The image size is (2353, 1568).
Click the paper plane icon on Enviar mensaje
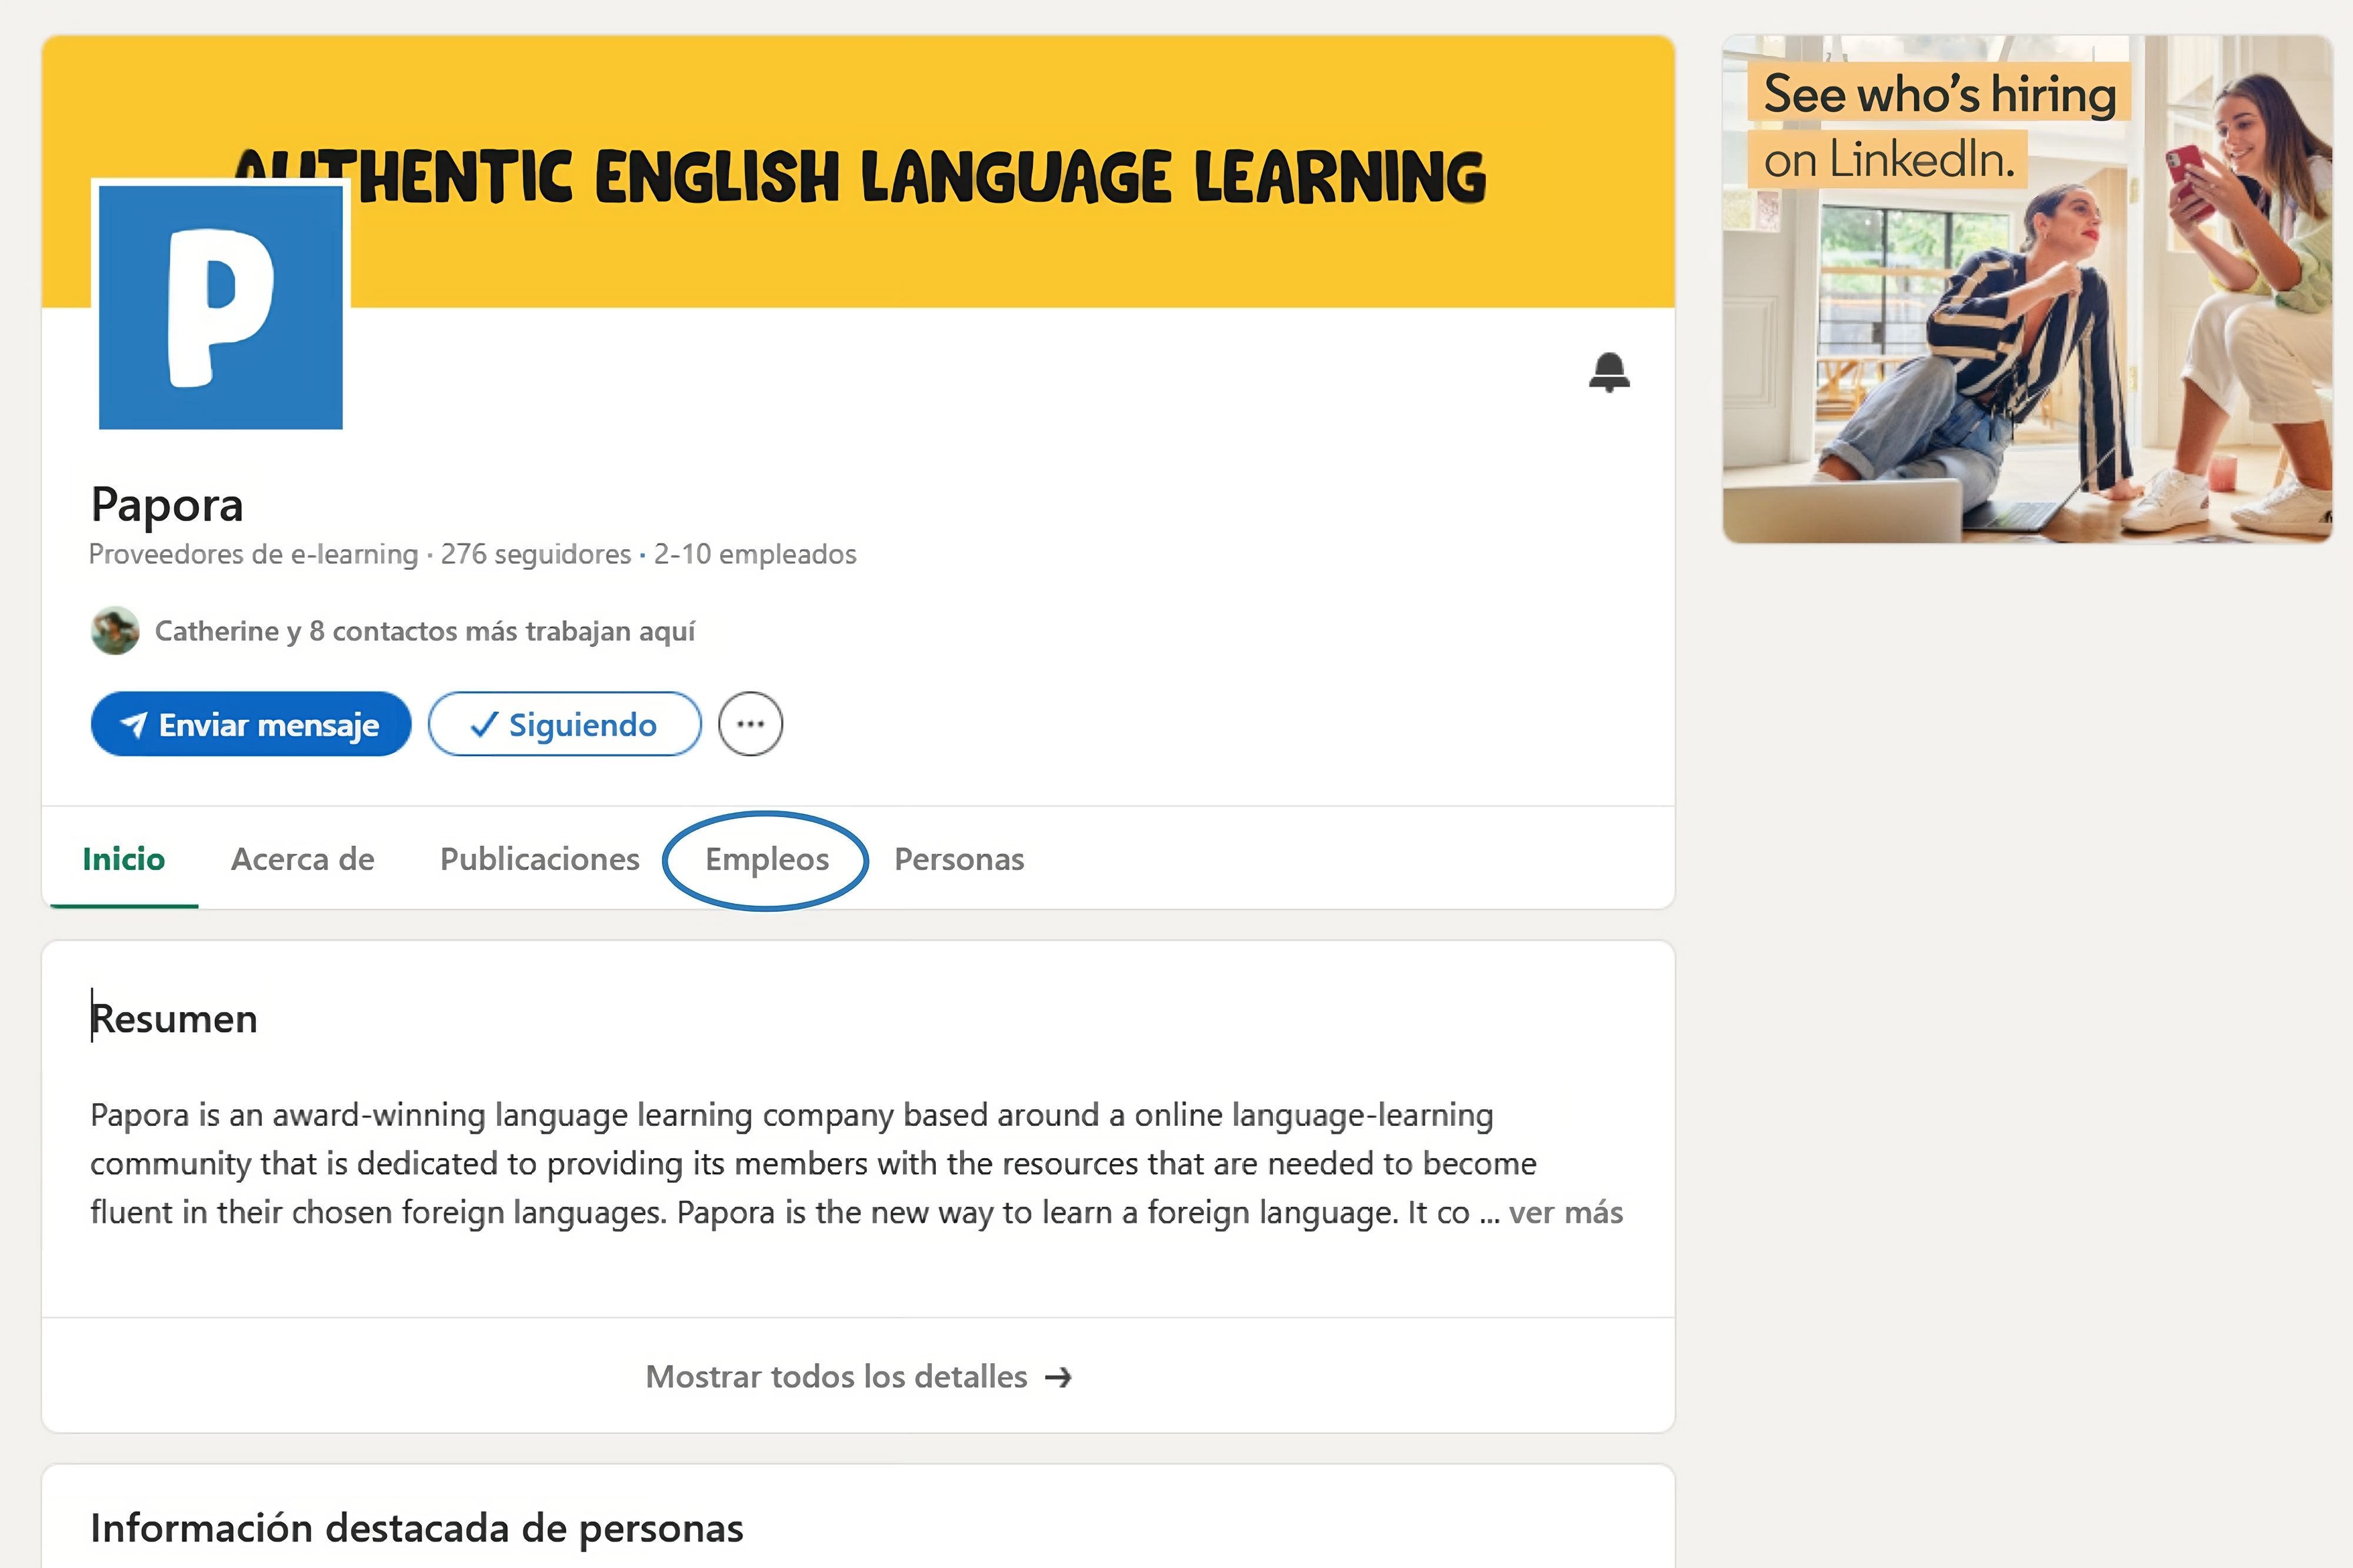click(x=134, y=724)
